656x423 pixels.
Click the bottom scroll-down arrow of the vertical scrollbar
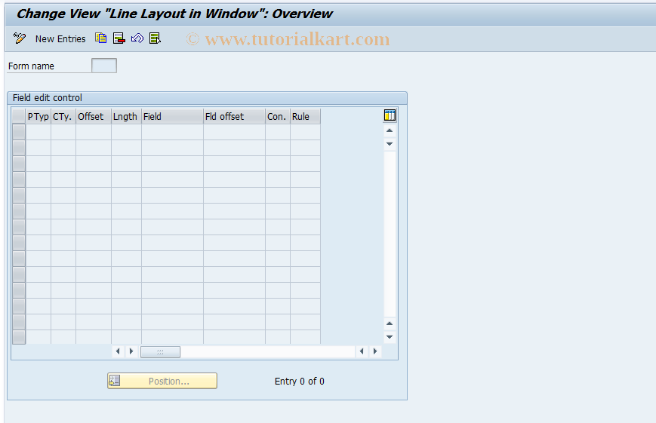click(x=390, y=337)
